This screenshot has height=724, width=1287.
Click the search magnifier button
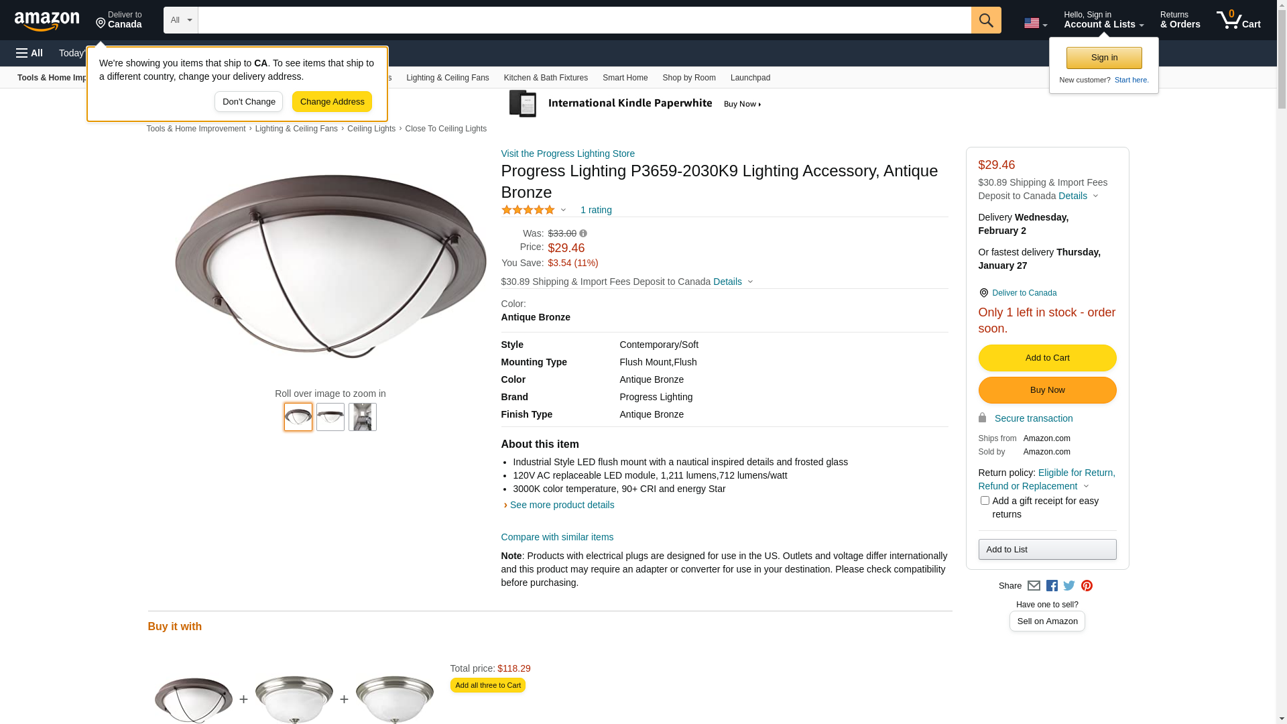985,20
